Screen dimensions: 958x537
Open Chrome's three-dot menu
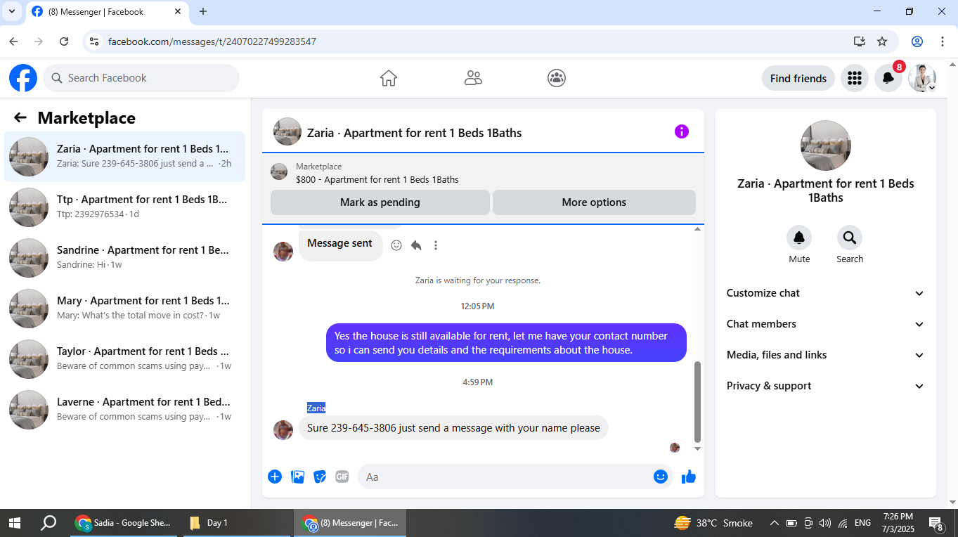click(943, 41)
